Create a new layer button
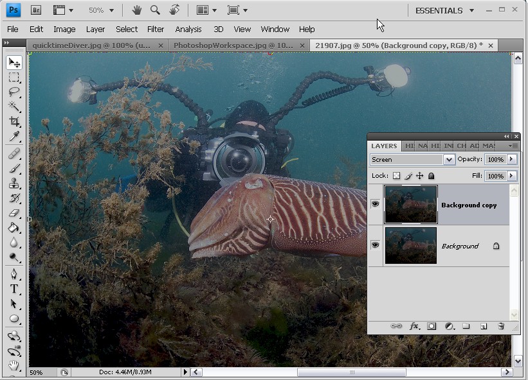 tap(484, 327)
